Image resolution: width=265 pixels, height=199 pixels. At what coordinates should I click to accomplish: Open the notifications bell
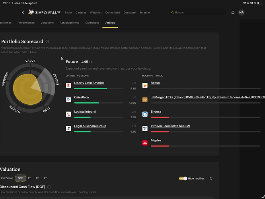pyautogui.click(x=233, y=12)
